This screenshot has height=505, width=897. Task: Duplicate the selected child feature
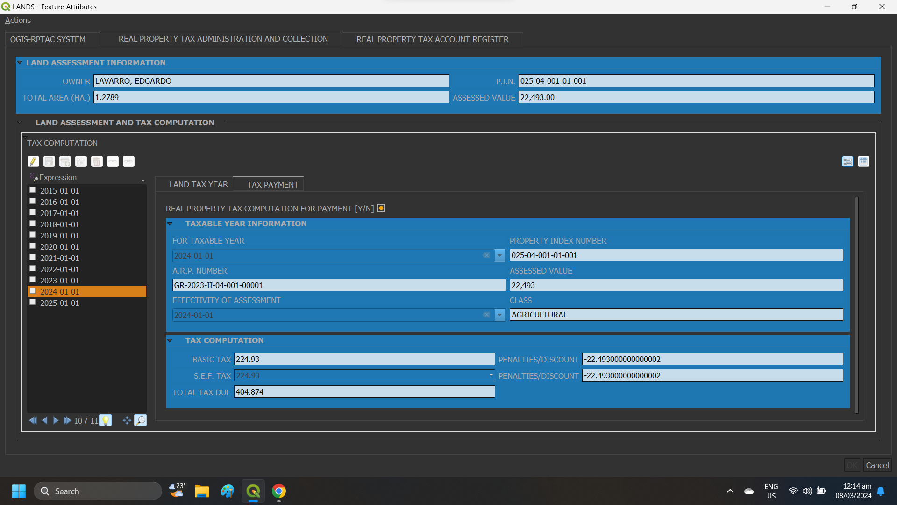[81, 161]
